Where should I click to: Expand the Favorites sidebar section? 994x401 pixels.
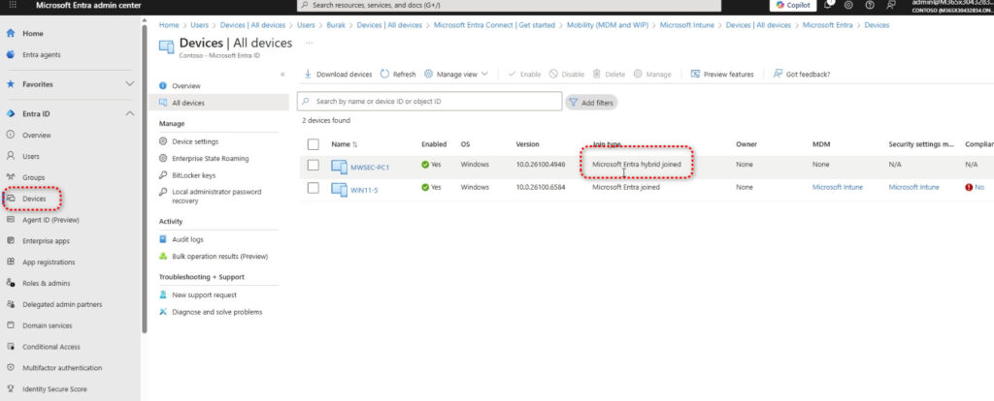[x=130, y=84]
